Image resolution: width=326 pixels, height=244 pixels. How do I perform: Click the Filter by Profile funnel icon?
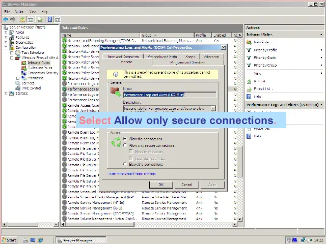click(249, 50)
